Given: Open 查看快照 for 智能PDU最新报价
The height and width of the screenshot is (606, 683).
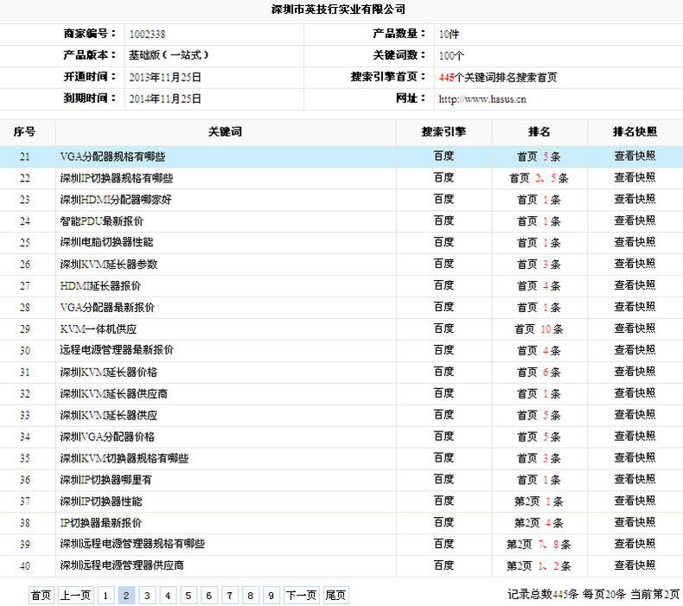Looking at the screenshot, I should pos(635,220).
